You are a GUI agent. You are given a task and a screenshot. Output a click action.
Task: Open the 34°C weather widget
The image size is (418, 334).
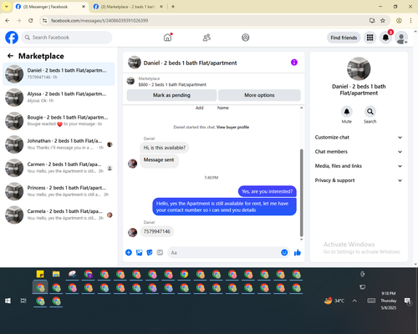pos(334,301)
